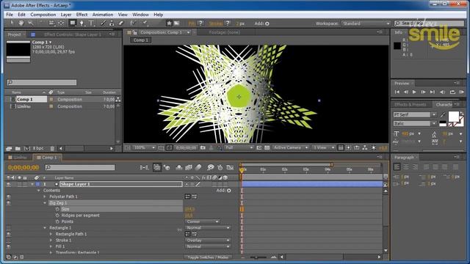Toggle stopwatch for Size property
The image size is (470, 264).
click(57, 209)
